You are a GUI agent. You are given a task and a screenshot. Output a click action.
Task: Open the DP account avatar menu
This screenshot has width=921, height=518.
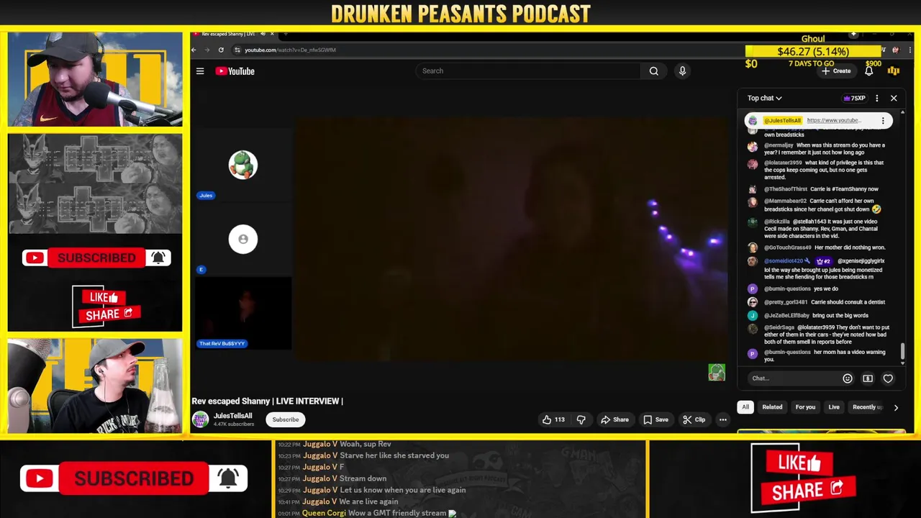pyautogui.click(x=893, y=71)
